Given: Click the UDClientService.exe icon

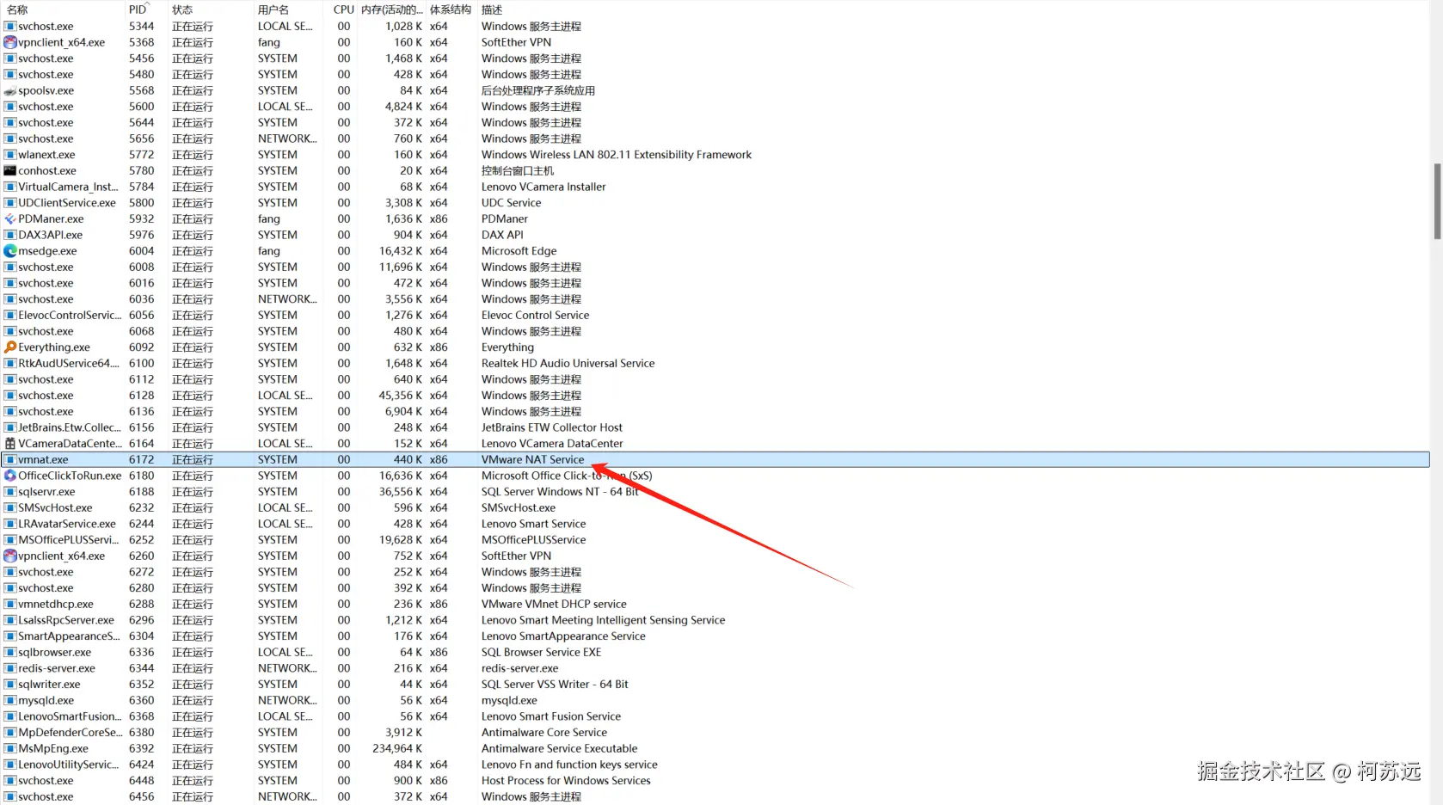Looking at the screenshot, I should [x=10, y=203].
